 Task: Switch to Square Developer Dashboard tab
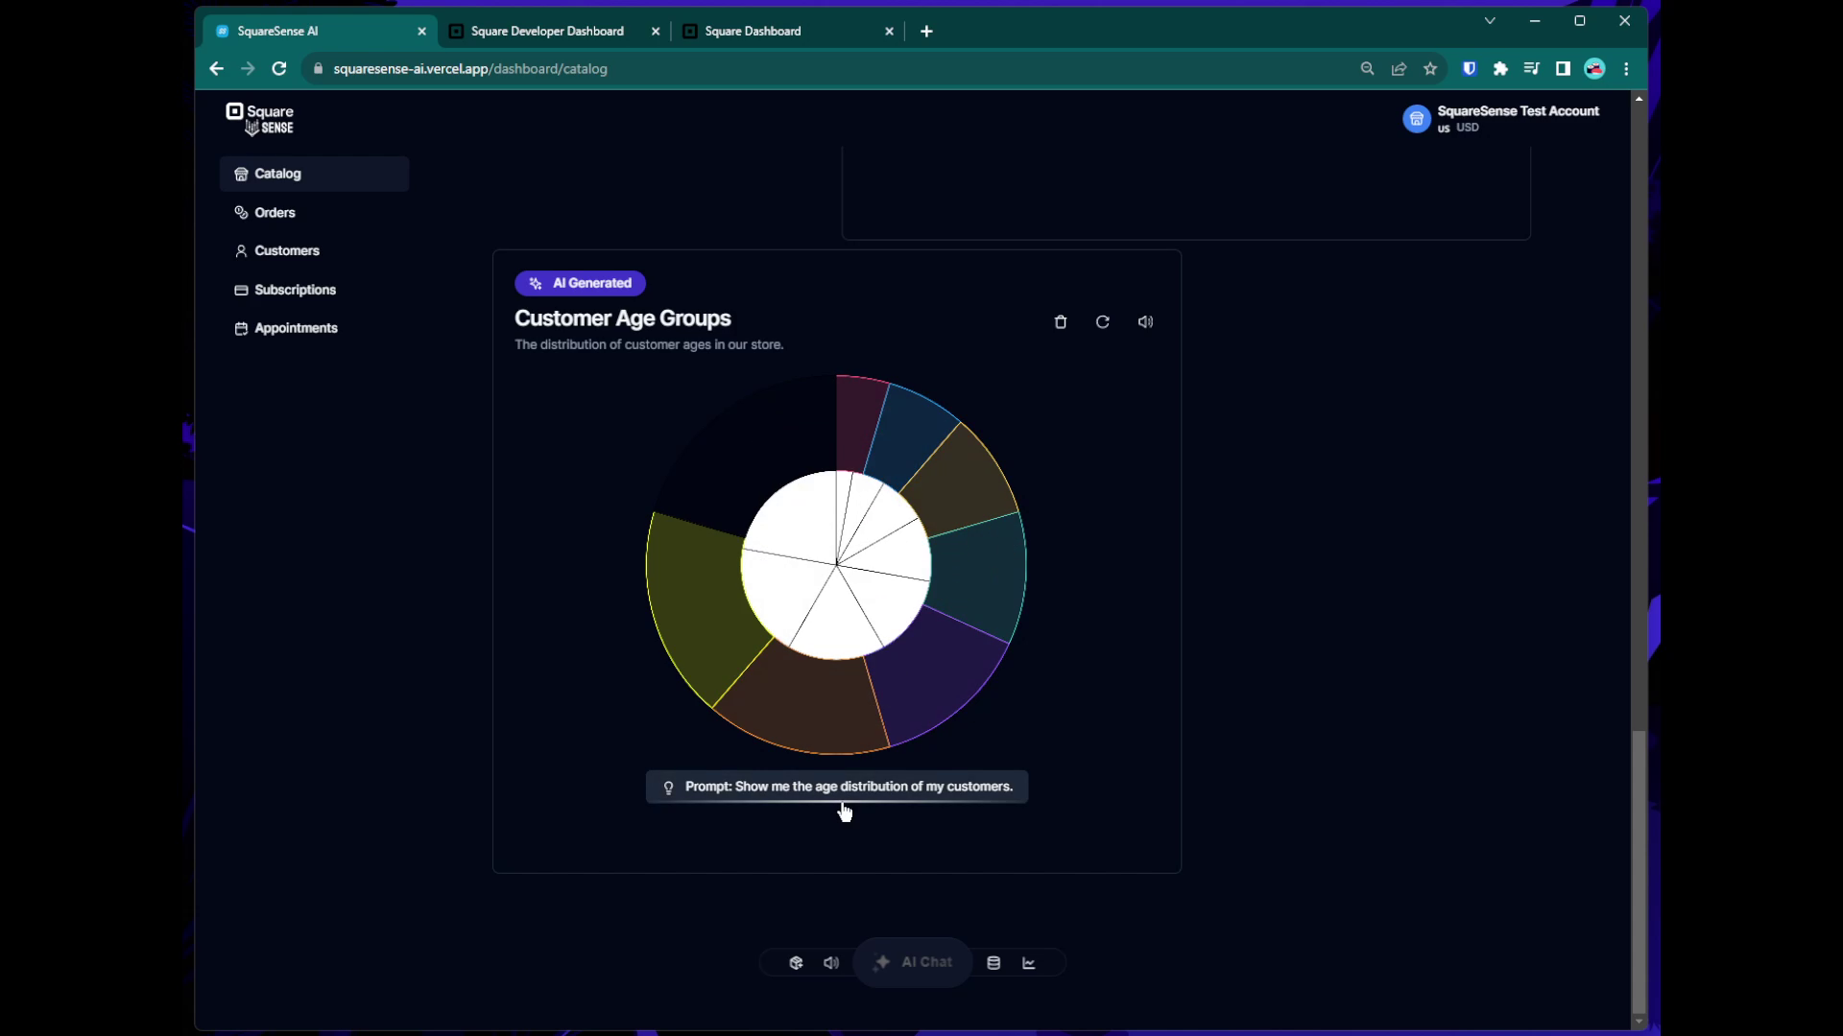(547, 32)
